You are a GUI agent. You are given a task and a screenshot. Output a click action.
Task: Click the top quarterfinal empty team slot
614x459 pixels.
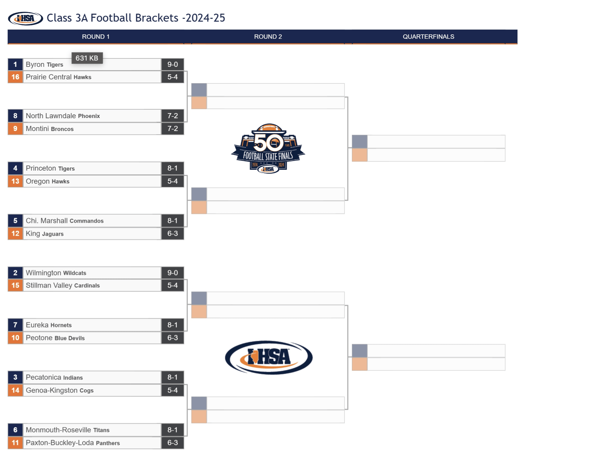436,141
